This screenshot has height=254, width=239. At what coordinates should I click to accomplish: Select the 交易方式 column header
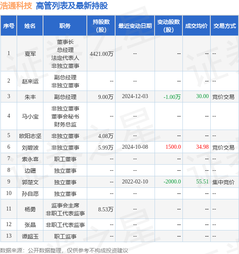click(x=225, y=26)
